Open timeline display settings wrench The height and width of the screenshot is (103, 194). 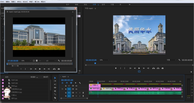point(80,83)
